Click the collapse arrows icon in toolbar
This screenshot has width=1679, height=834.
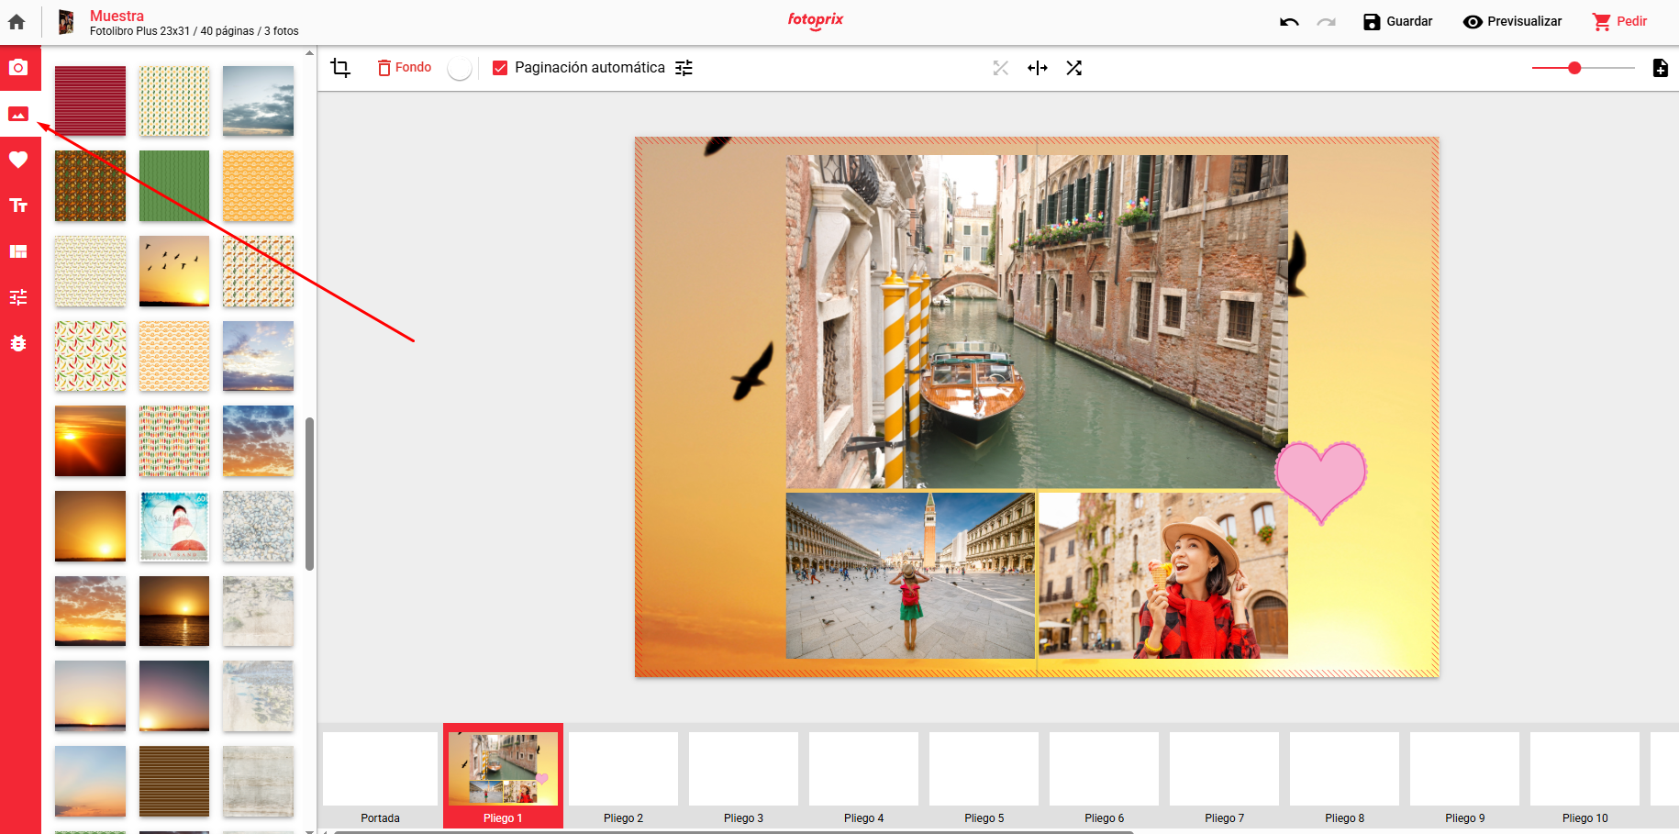pos(1000,68)
